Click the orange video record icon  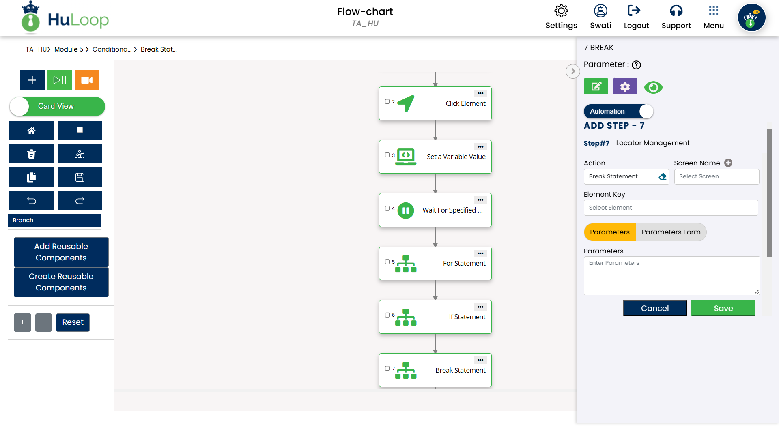(x=86, y=80)
